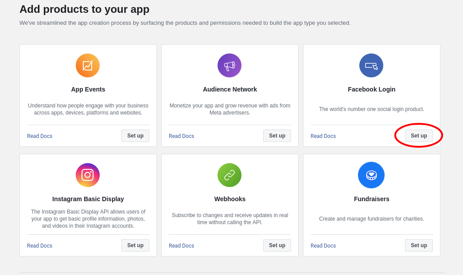Click the Instagram Basic Display camera icon
463x275 pixels.
pos(88,175)
